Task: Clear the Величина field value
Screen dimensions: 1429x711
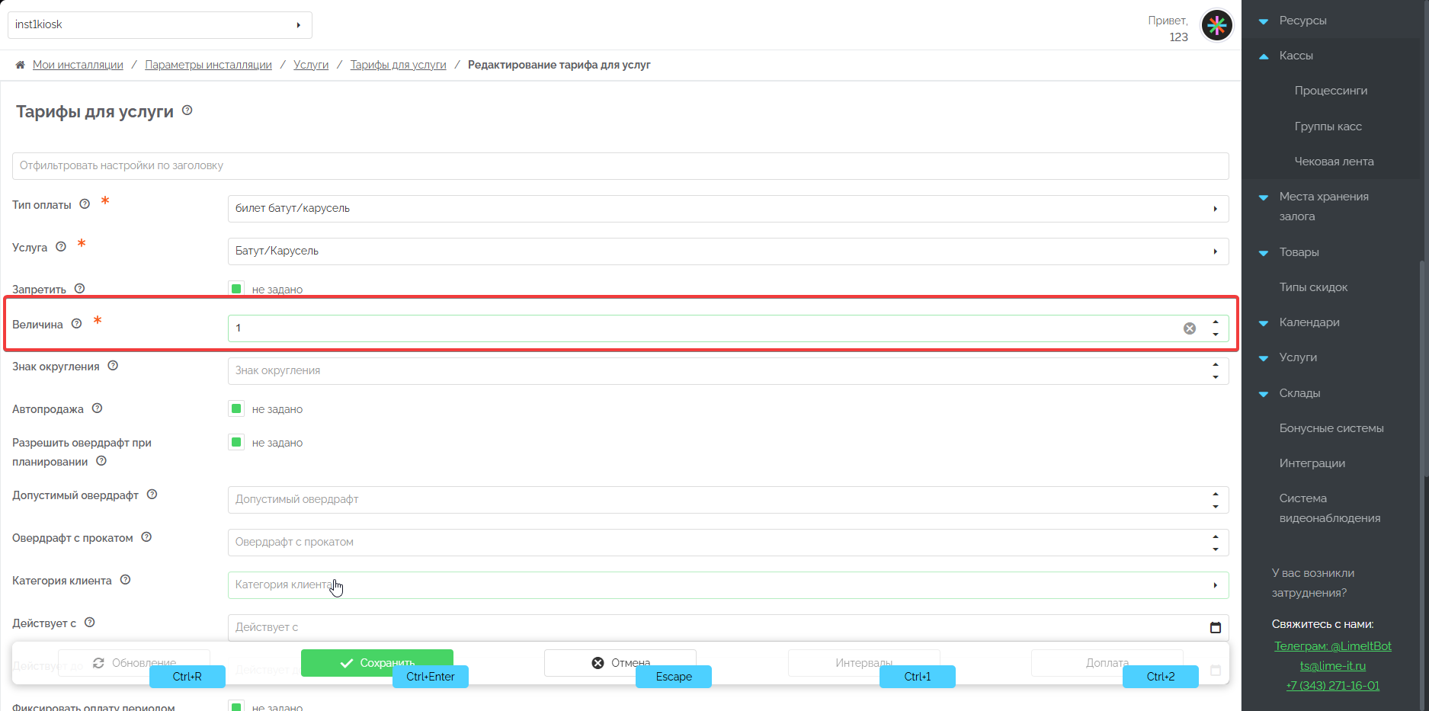Action: [x=1189, y=328]
